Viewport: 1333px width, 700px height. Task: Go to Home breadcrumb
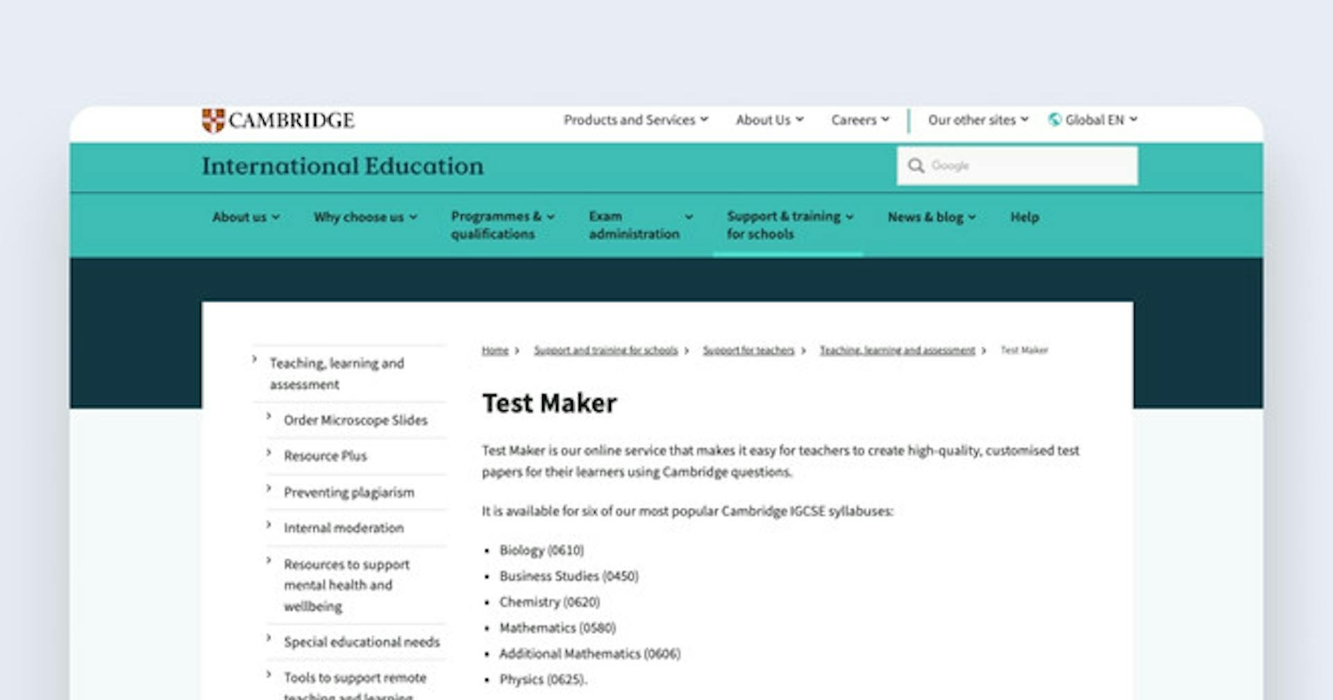click(495, 350)
